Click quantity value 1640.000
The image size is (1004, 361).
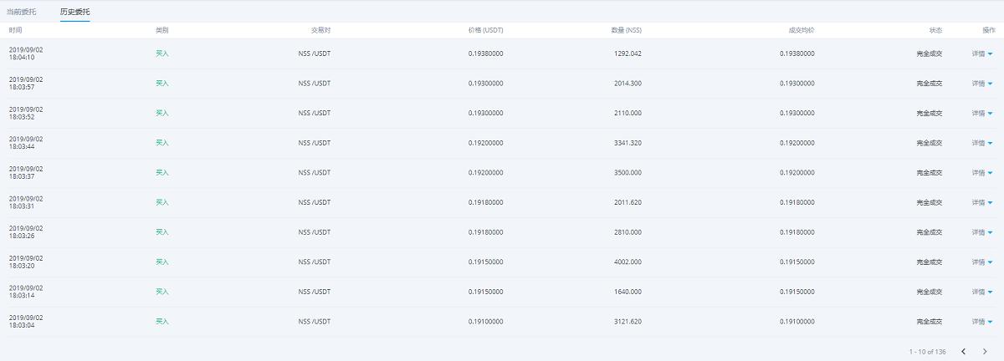pyautogui.click(x=627, y=292)
